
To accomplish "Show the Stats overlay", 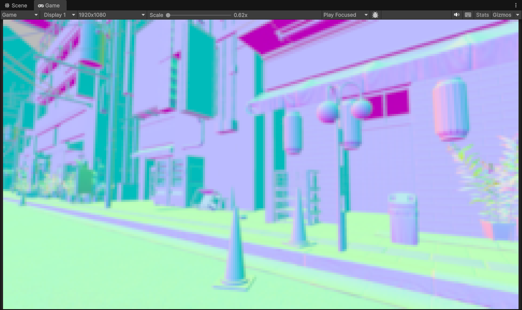I will 482,15.
